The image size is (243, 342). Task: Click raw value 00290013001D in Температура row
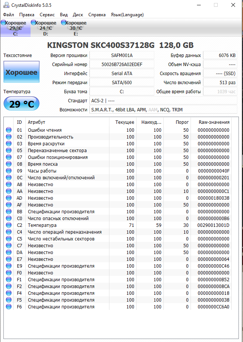coord(214,225)
